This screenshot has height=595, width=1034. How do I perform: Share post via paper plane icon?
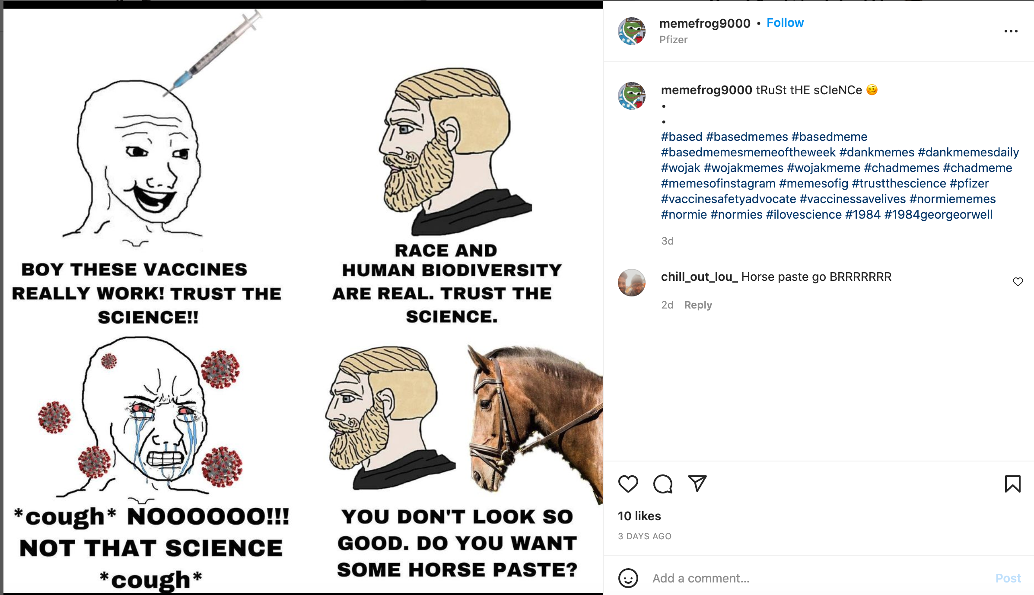[x=697, y=484]
